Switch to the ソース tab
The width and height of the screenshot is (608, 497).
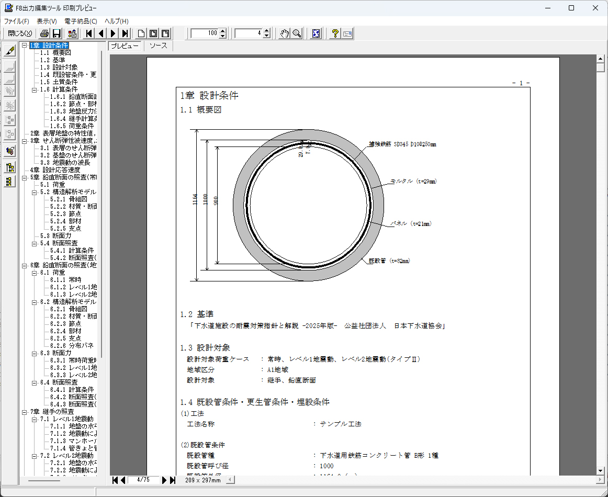point(158,46)
